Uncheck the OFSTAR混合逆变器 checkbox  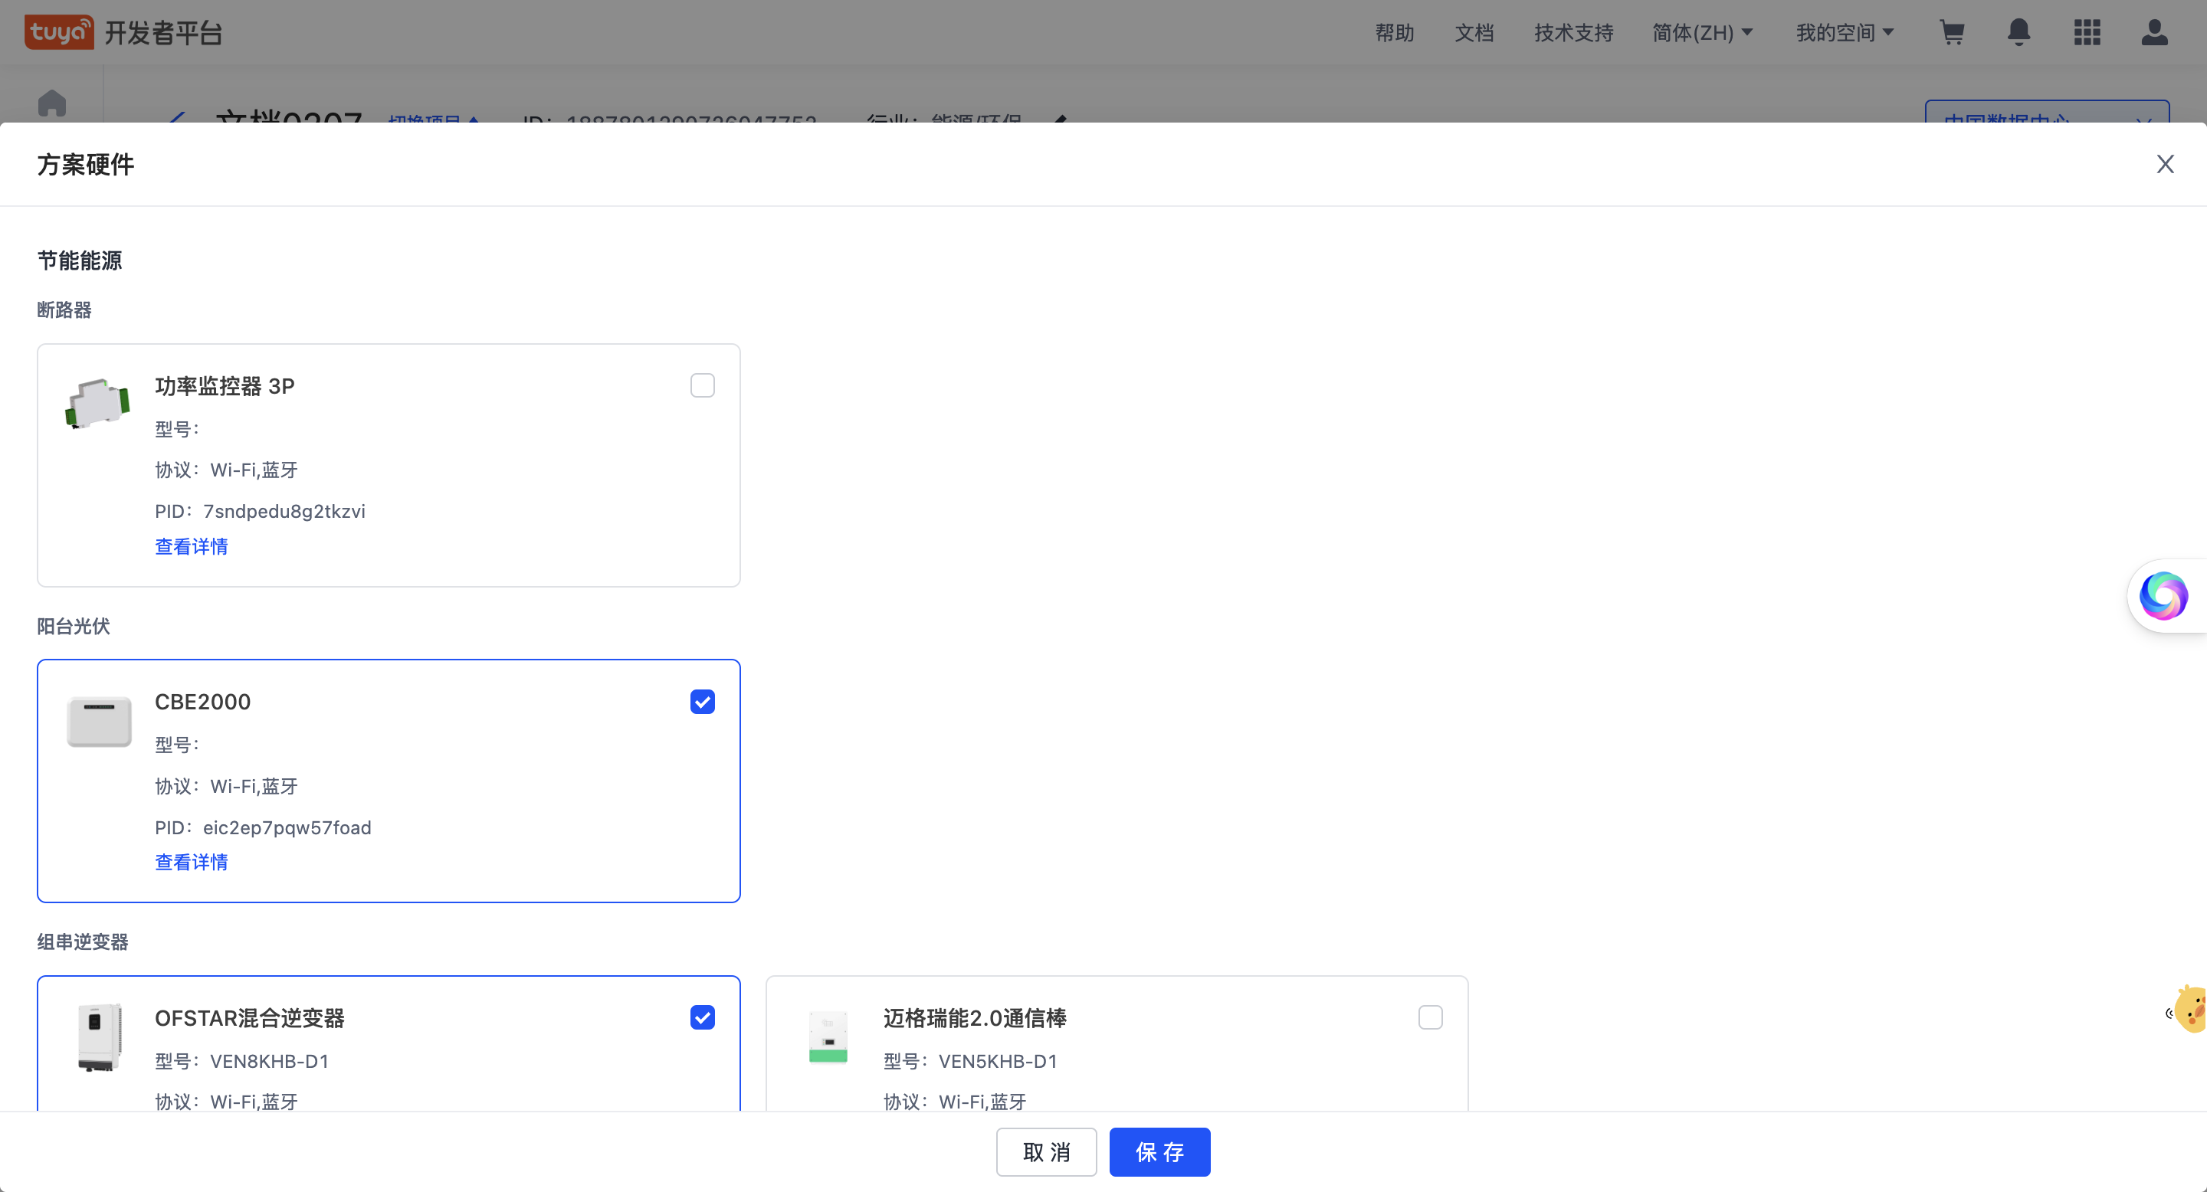(703, 1017)
